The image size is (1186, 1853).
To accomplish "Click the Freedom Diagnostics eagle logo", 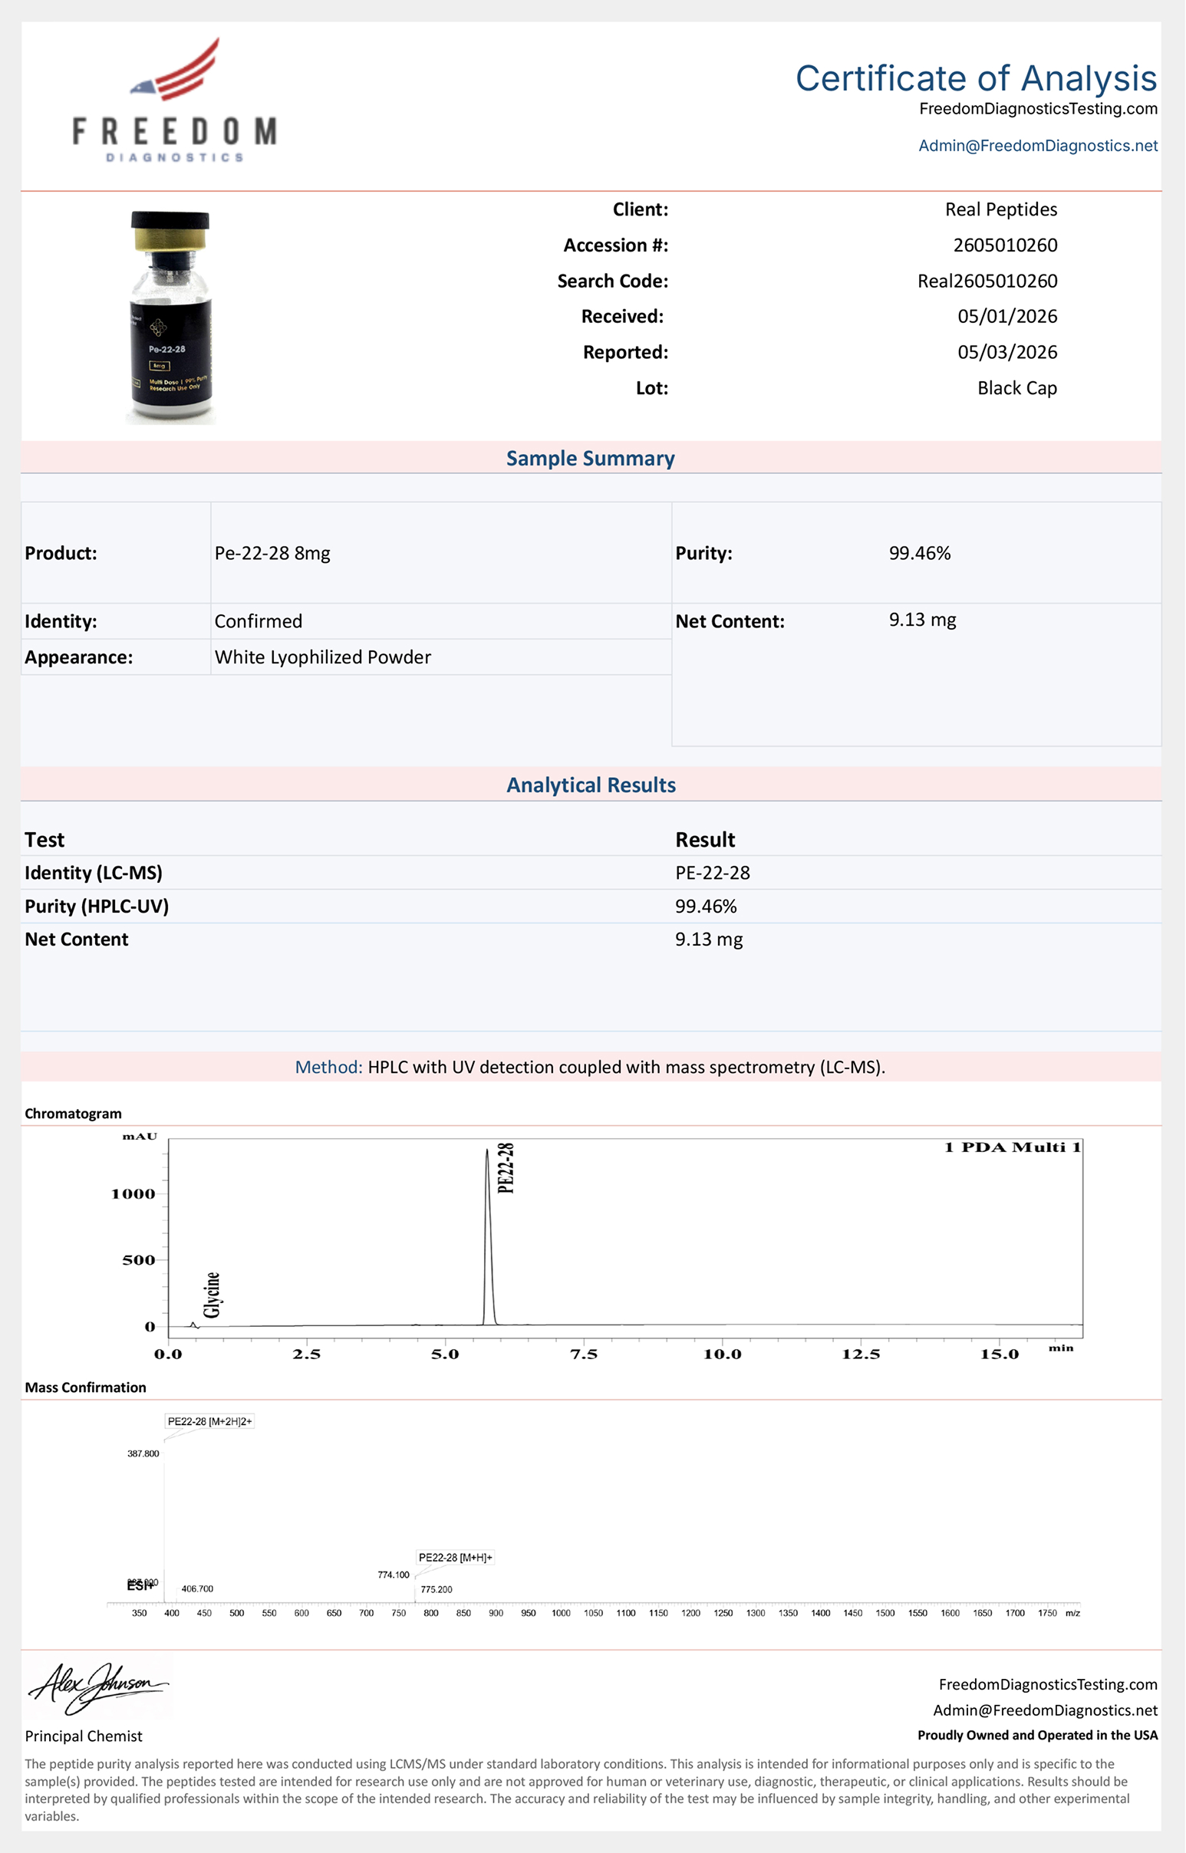I will [175, 100].
